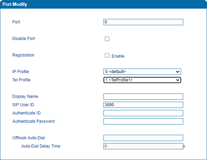Click the Enable label beside Registration
207x160 pixels.
click(x=118, y=56)
